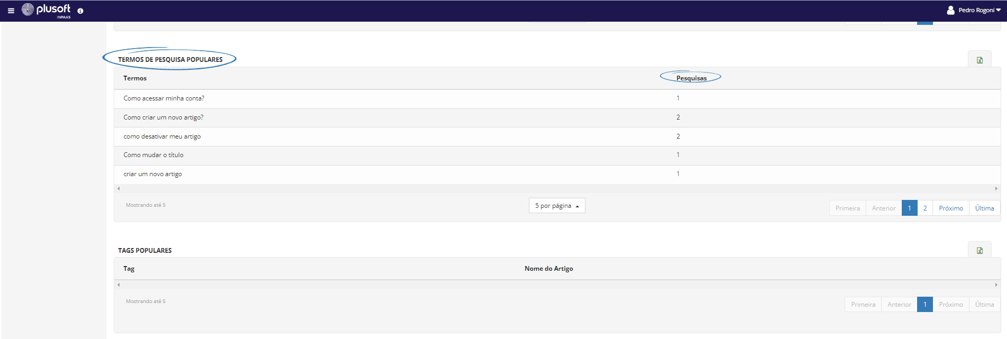Screen dimensions: 1007x339
Task: Click the "TAGS POPULARES" heading
Action: click(x=145, y=251)
